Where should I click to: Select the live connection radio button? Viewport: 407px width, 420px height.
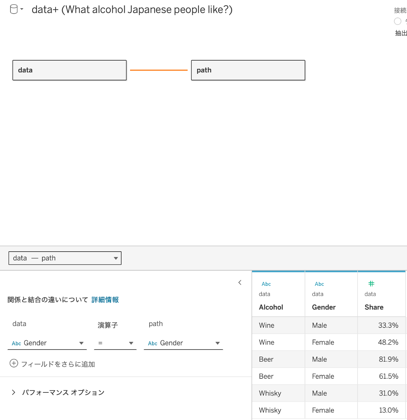(398, 21)
